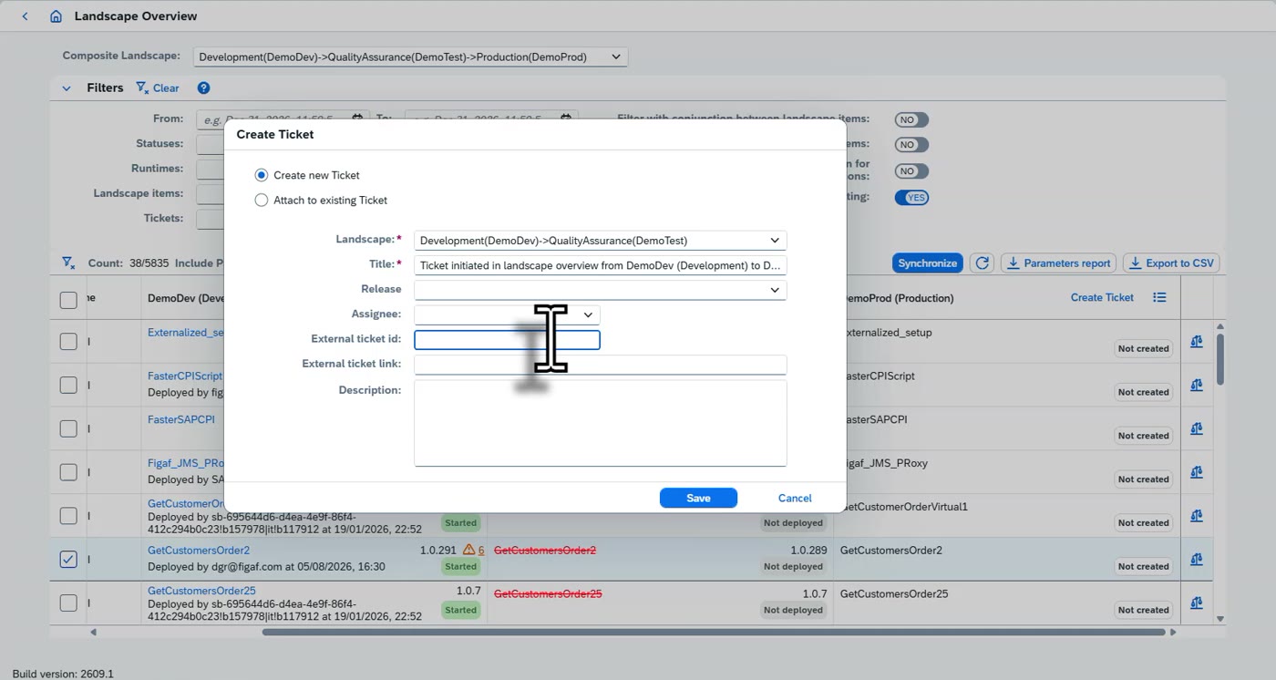
Task: Open the column list settings icon
Action: click(x=1159, y=297)
